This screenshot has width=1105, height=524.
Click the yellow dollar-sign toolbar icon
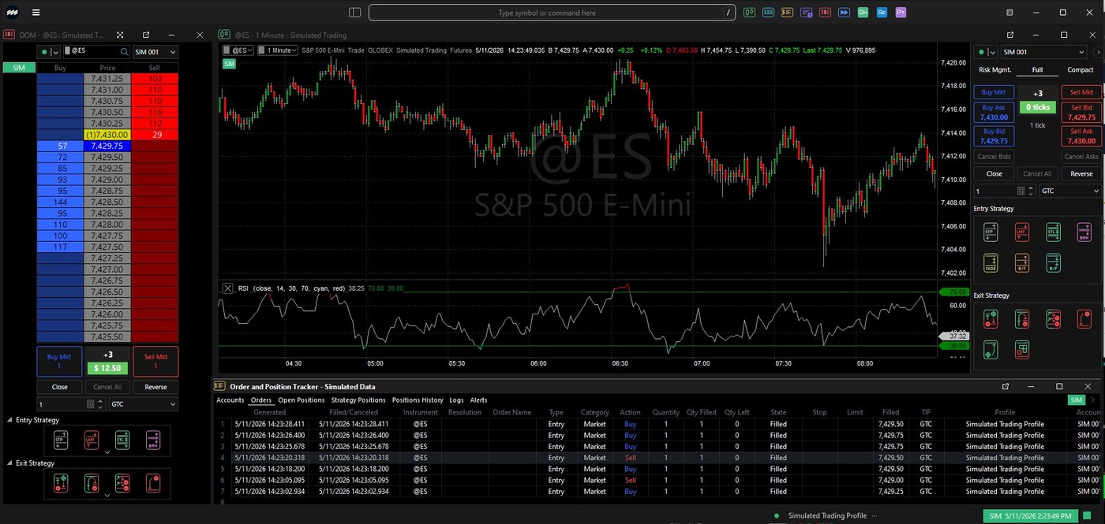787,13
